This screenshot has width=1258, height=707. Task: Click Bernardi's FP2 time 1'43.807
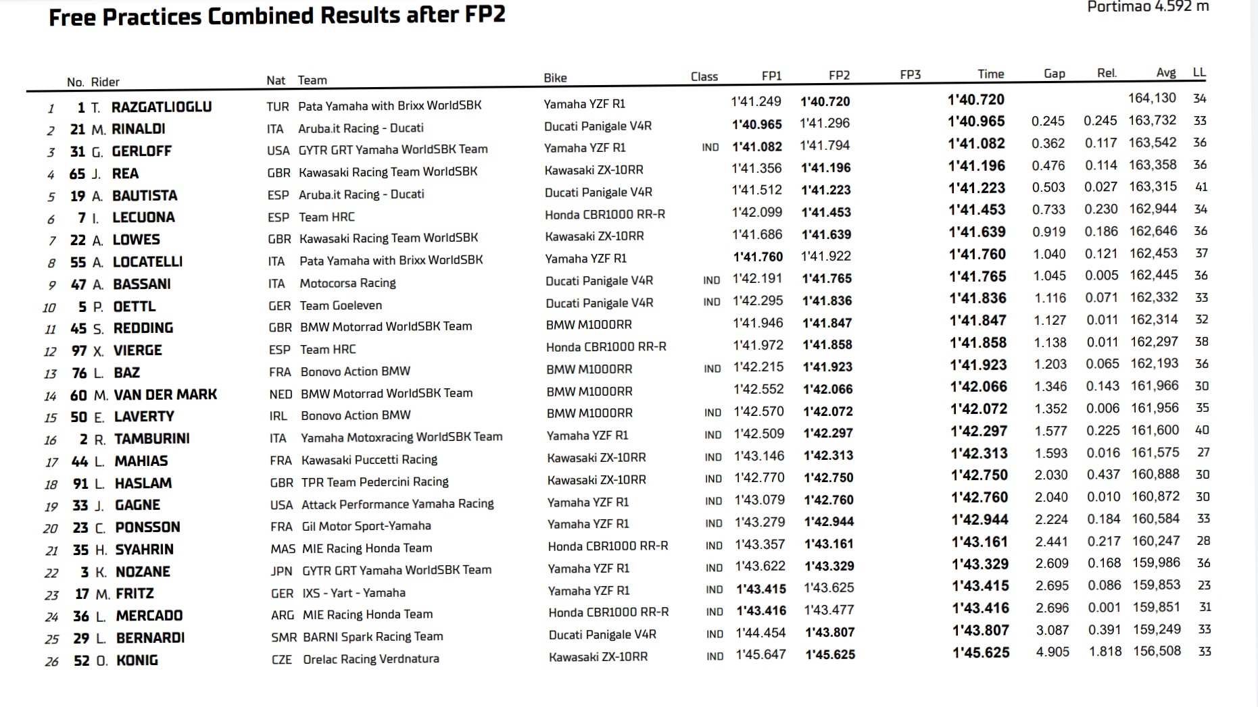tap(830, 633)
